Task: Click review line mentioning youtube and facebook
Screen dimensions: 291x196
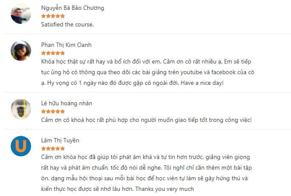Action: [148, 72]
